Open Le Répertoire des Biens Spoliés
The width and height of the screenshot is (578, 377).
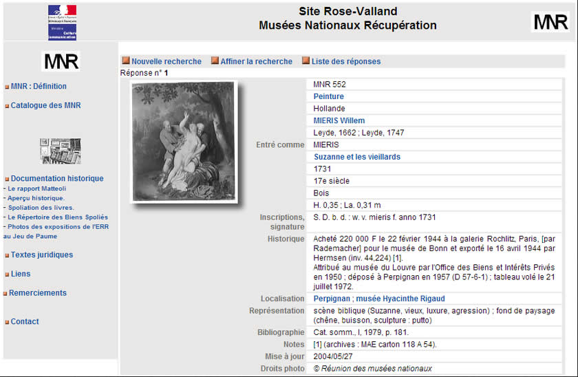tap(58, 217)
